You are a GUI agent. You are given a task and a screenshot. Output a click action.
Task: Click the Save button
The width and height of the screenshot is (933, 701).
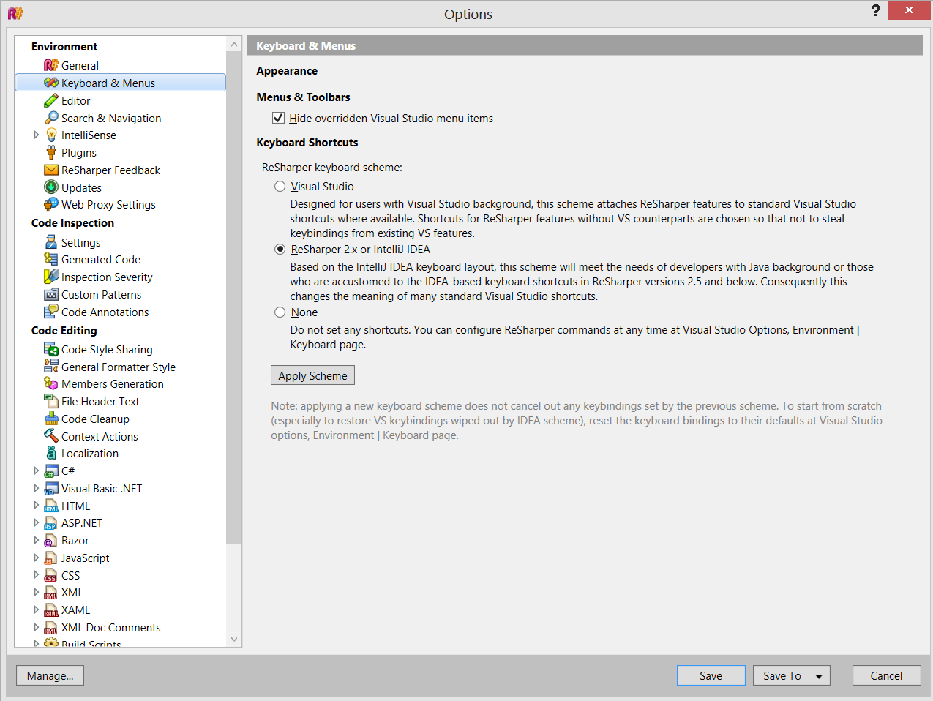711,675
